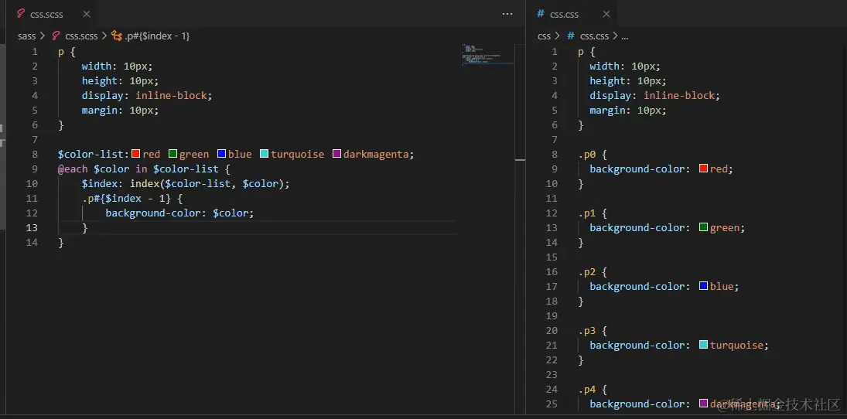The image size is (847, 419).
Task: Open the .p#{$index - 1} breadcrumb symbol
Action: 157,36
